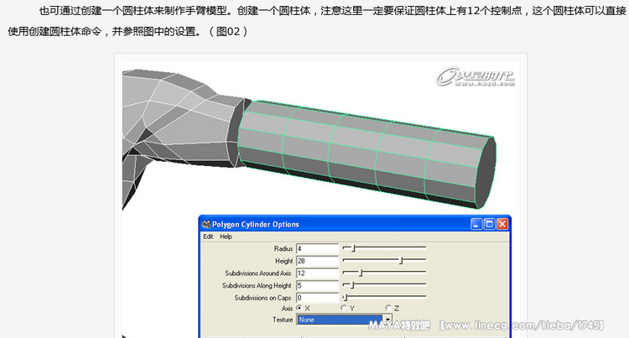The width and height of the screenshot is (629, 338).
Task: Open the Help menu
Action: [226, 237]
